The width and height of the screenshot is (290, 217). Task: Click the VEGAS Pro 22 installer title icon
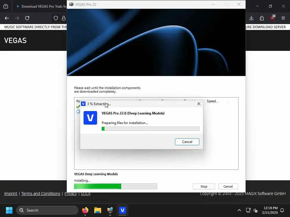click(x=71, y=4)
